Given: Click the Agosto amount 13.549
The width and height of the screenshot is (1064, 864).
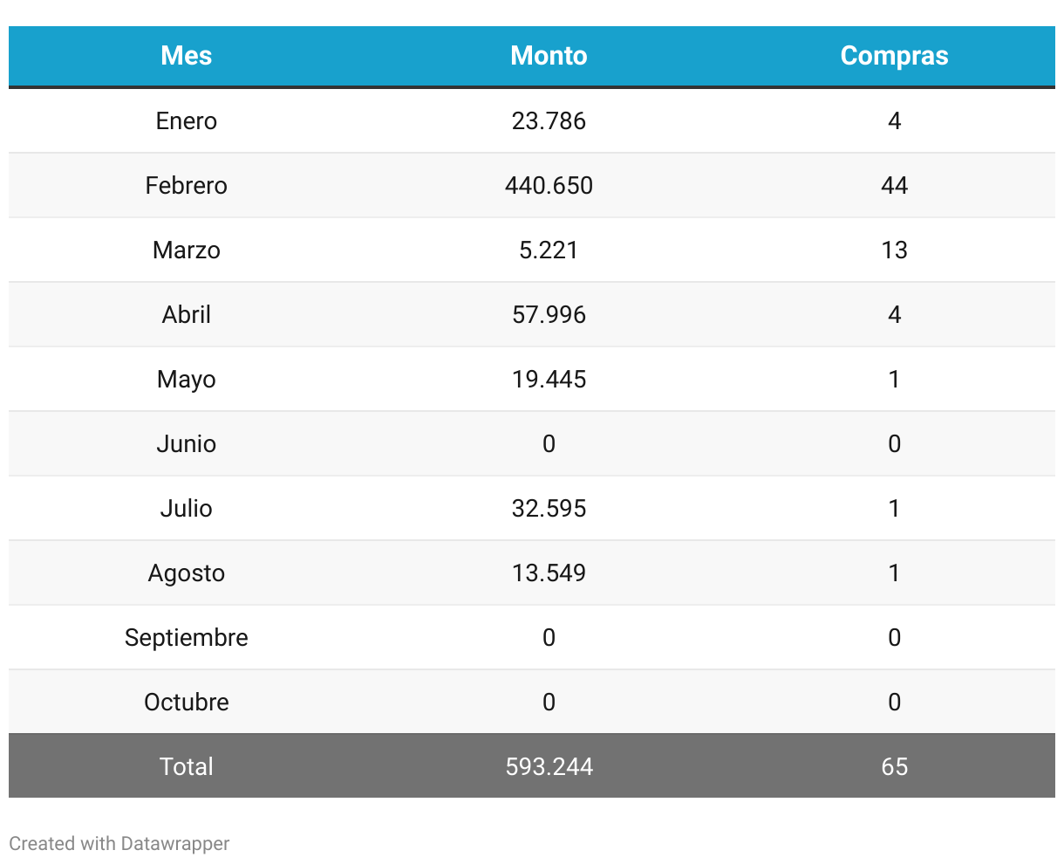Looking at the screenshot, I should click(549, 573).
